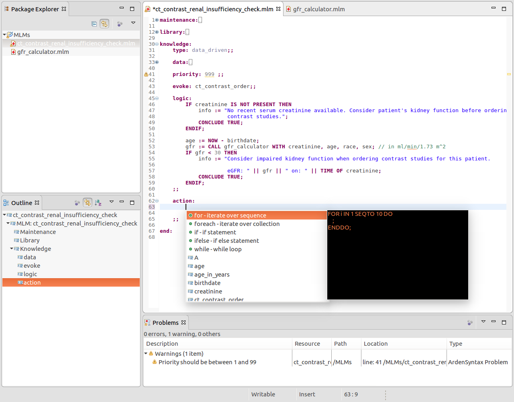Pick 'creatinine' from completion list
This screenshot has width=514, height=402.
pyautogui.click(x=257, y=291)
